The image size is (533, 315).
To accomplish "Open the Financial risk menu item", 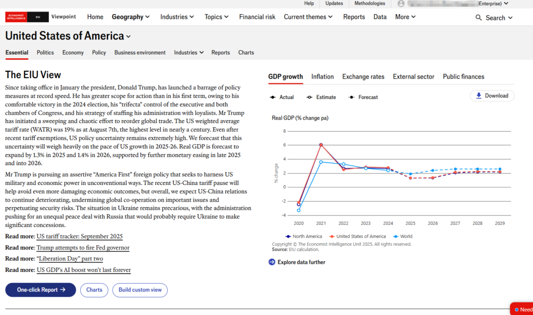I will 257,17.
